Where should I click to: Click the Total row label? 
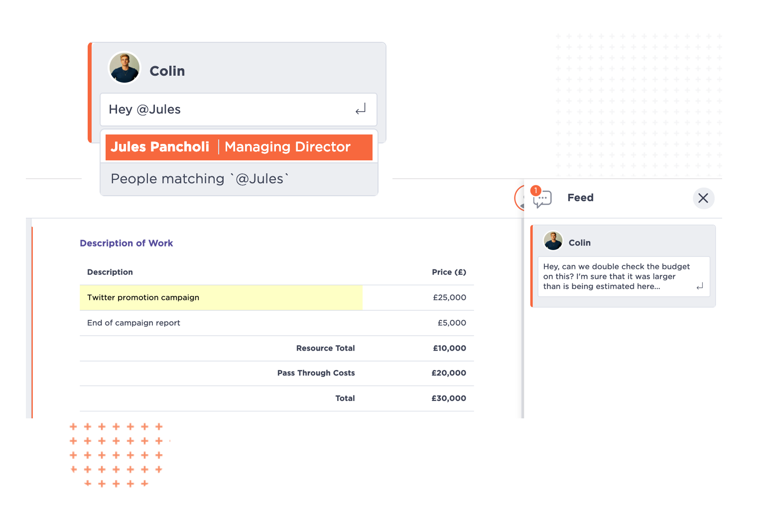point(345,398)
